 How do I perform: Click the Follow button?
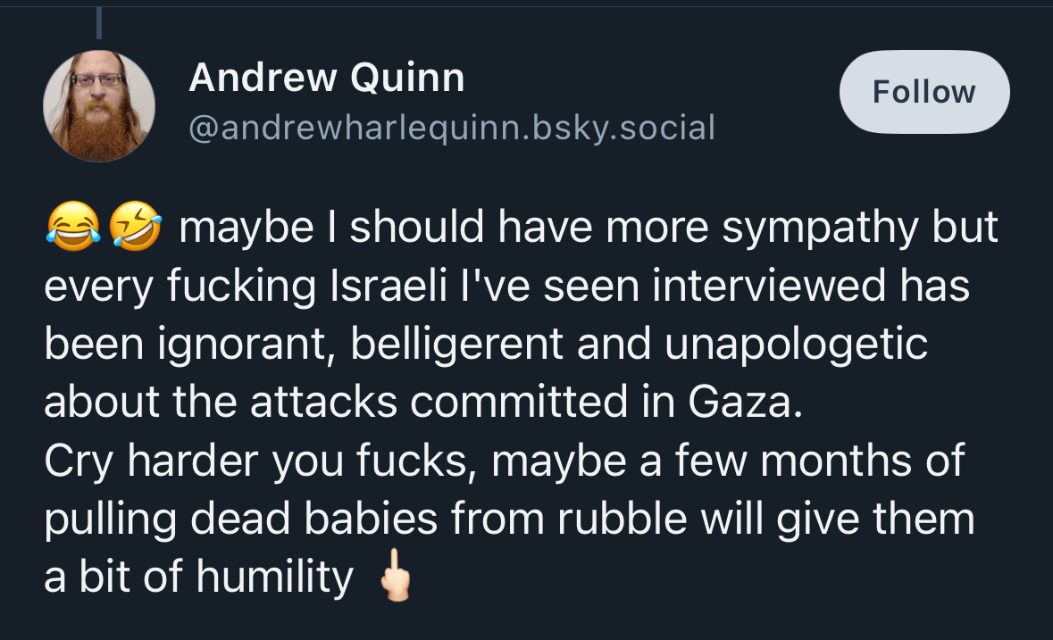pyautogui.click(x=923, y=93)
